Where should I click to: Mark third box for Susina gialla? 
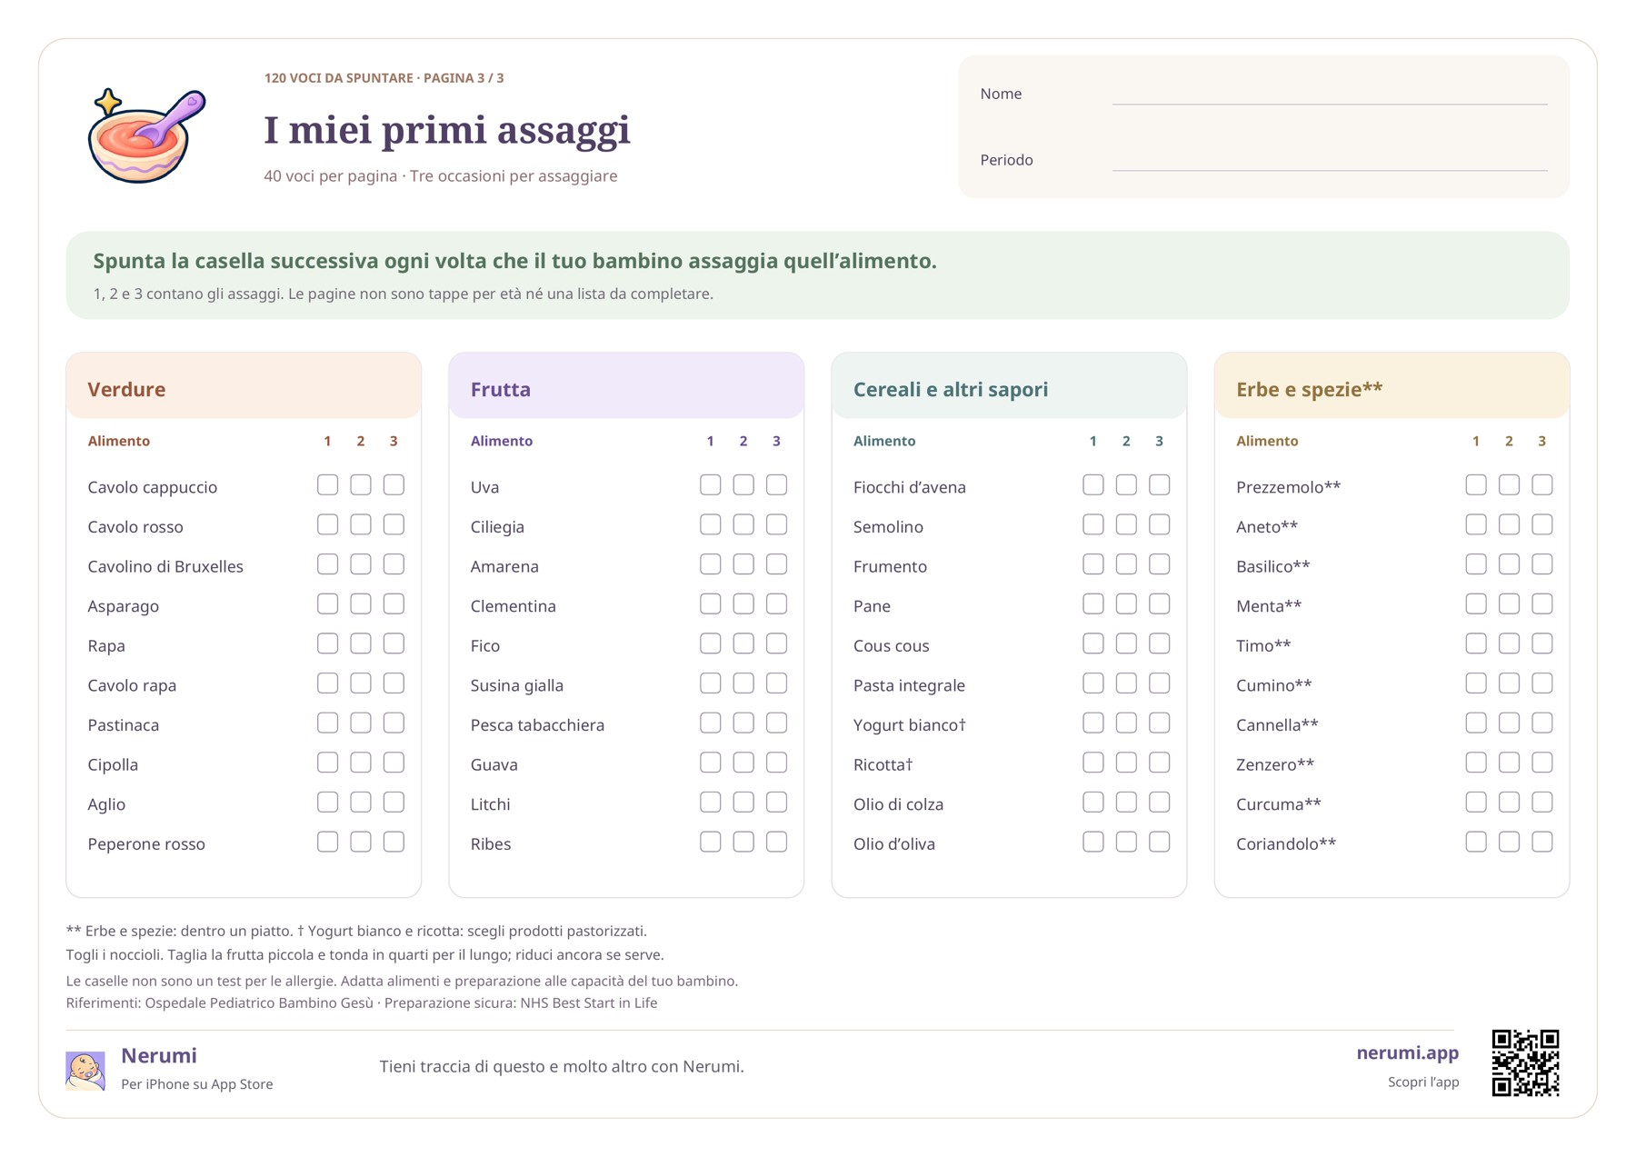pyautogui.click(x=776, y=683)
